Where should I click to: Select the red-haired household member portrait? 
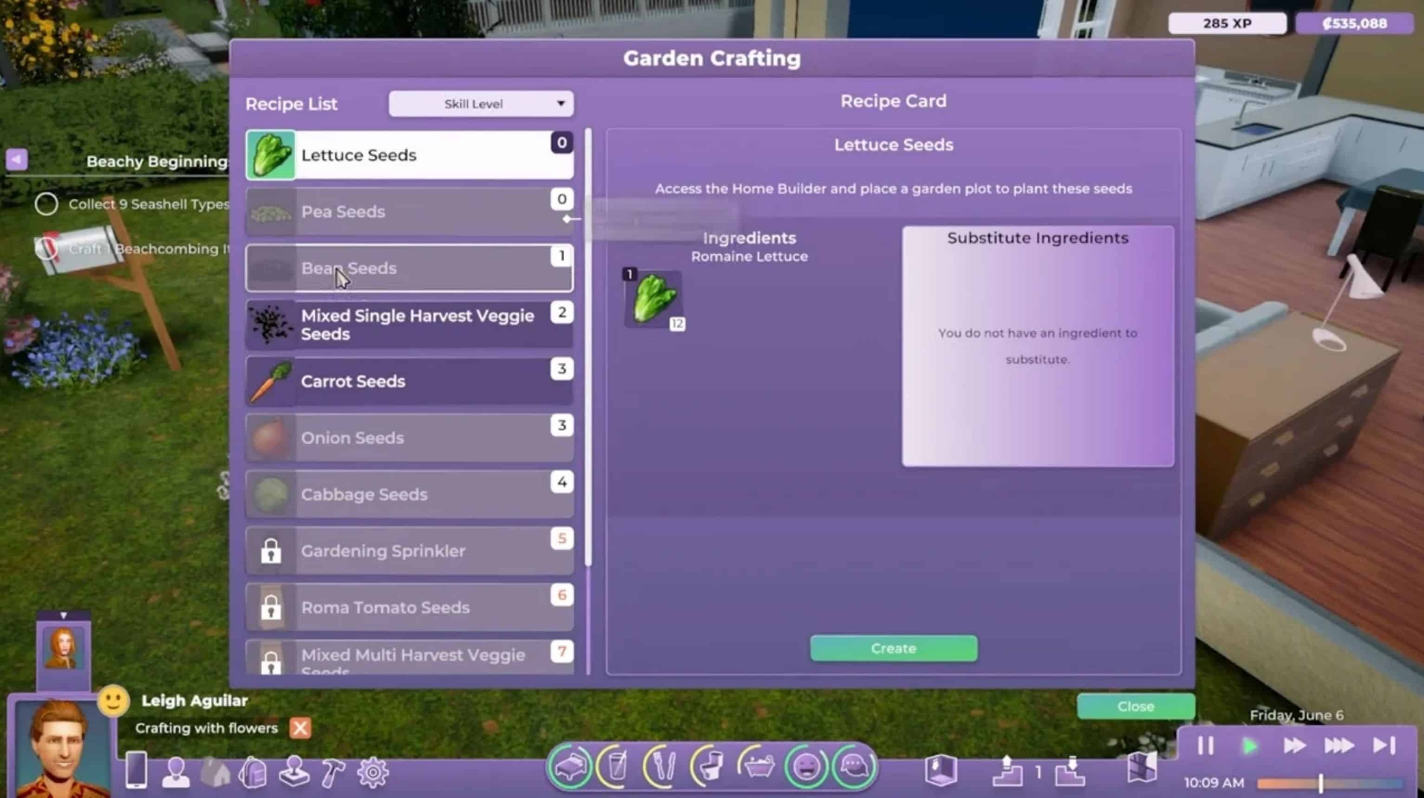coord(64,648)
